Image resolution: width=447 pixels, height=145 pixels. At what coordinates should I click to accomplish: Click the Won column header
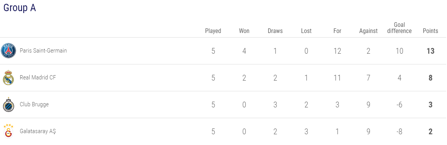point(244,31)
